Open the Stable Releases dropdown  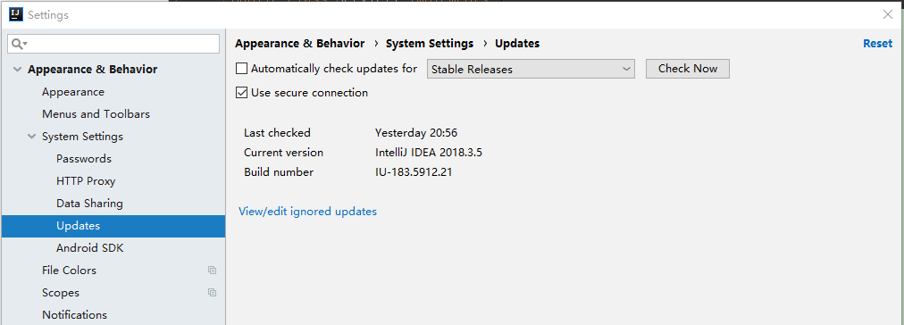(531, 69)
